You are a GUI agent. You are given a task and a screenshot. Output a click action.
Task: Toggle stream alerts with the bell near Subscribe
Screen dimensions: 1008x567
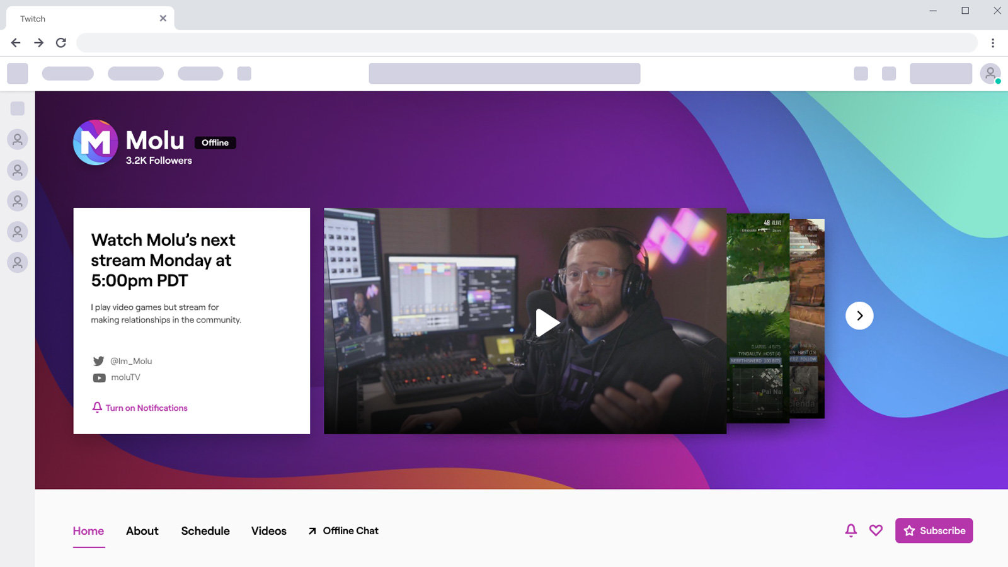tap(850, 530)
